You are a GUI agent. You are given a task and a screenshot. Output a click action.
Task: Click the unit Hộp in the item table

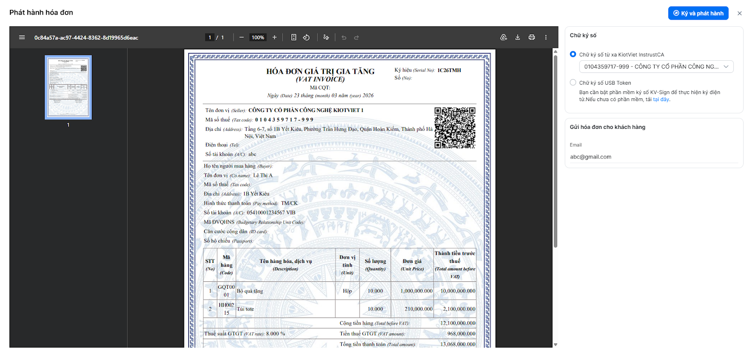(347, 291)
